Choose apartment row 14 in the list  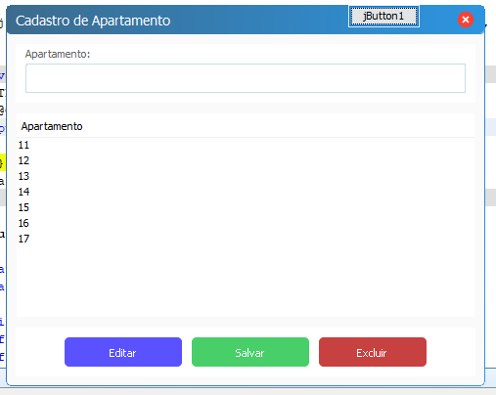[246, 192]
